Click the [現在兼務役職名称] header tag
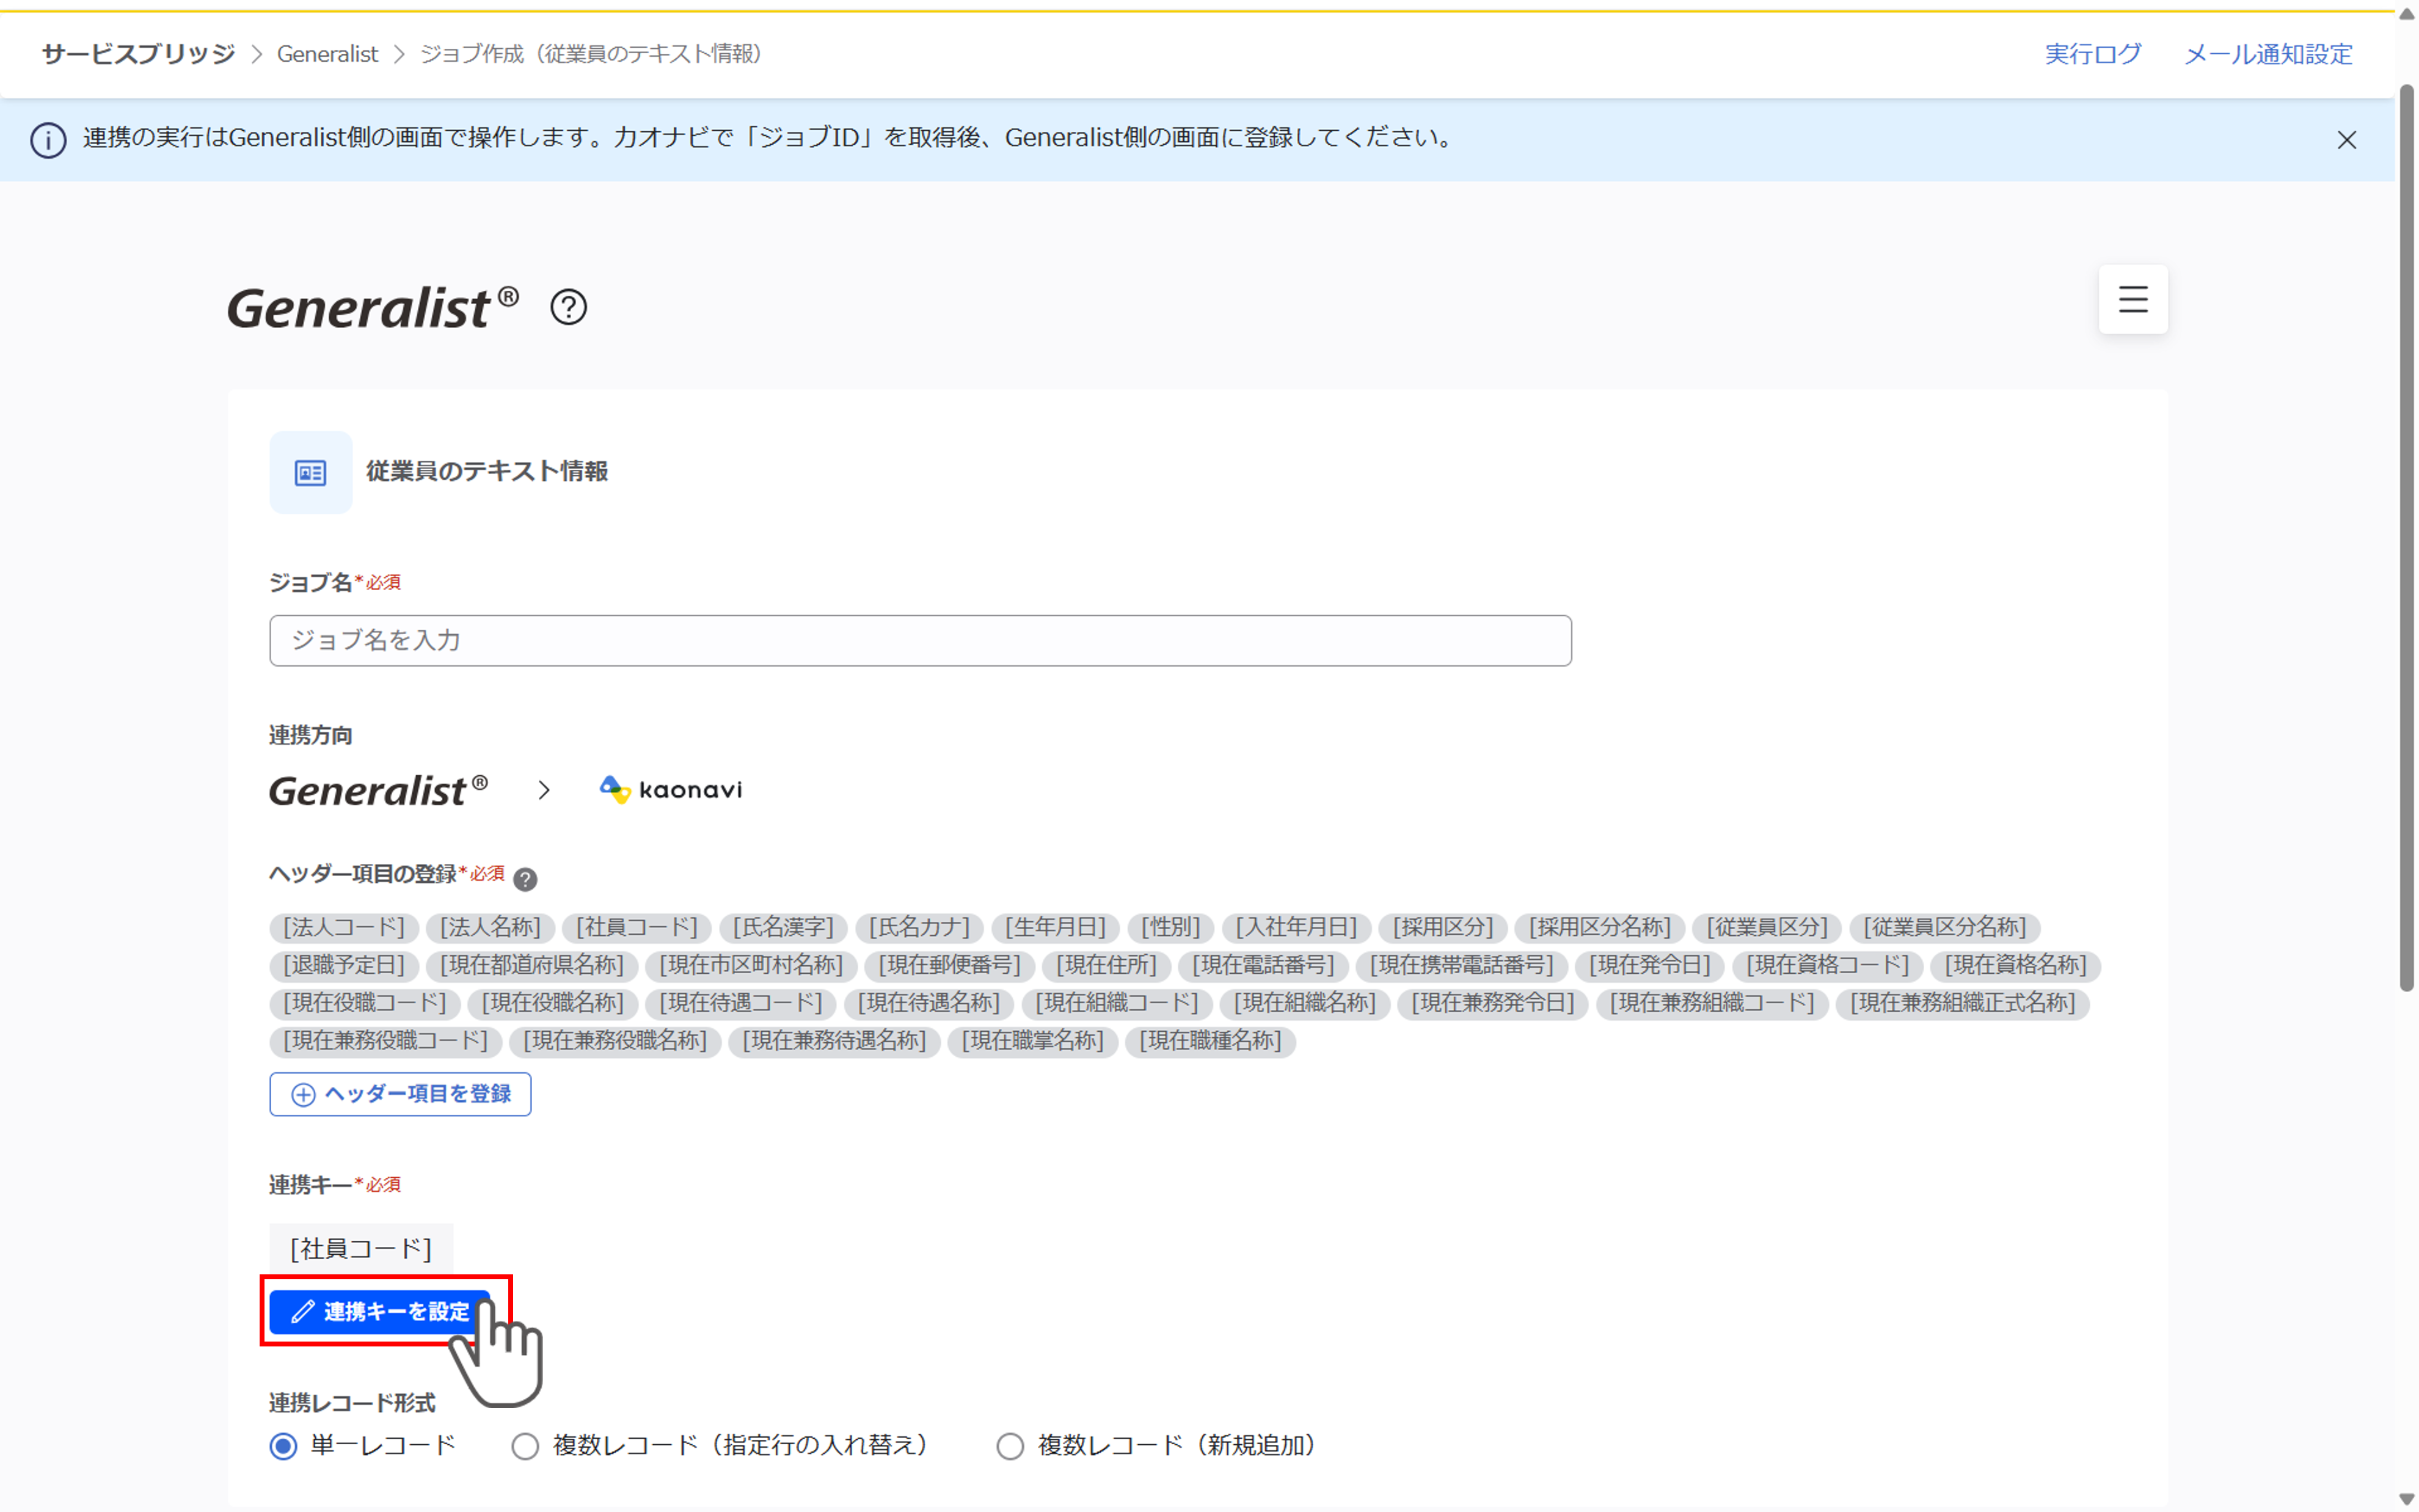The image size is (2419, 1512). (616, 1042)
